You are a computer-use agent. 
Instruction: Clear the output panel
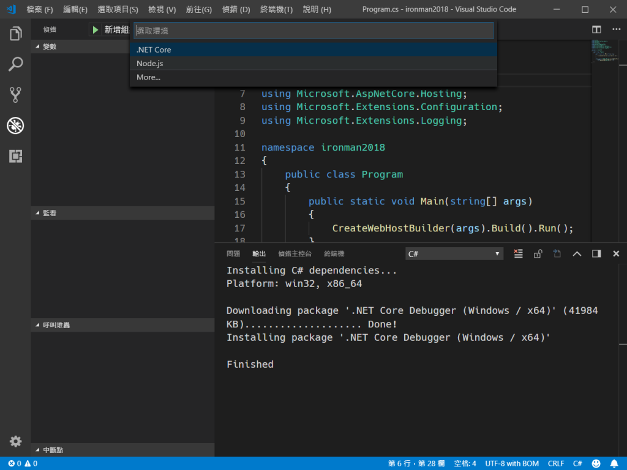(518, 253)
